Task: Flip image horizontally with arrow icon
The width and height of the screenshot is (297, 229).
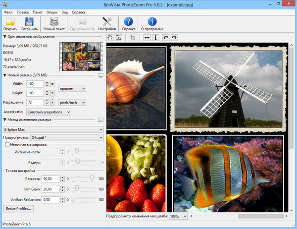Action: (x=147, y=38)
